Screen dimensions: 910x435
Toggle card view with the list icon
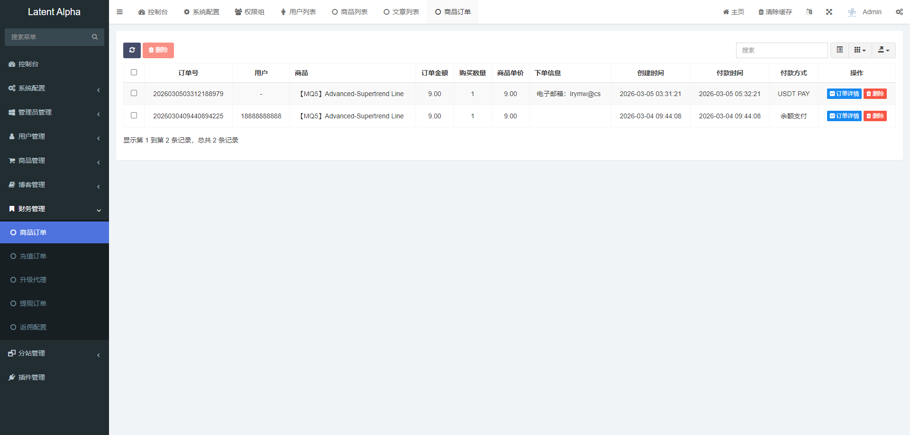click(840, 50)
